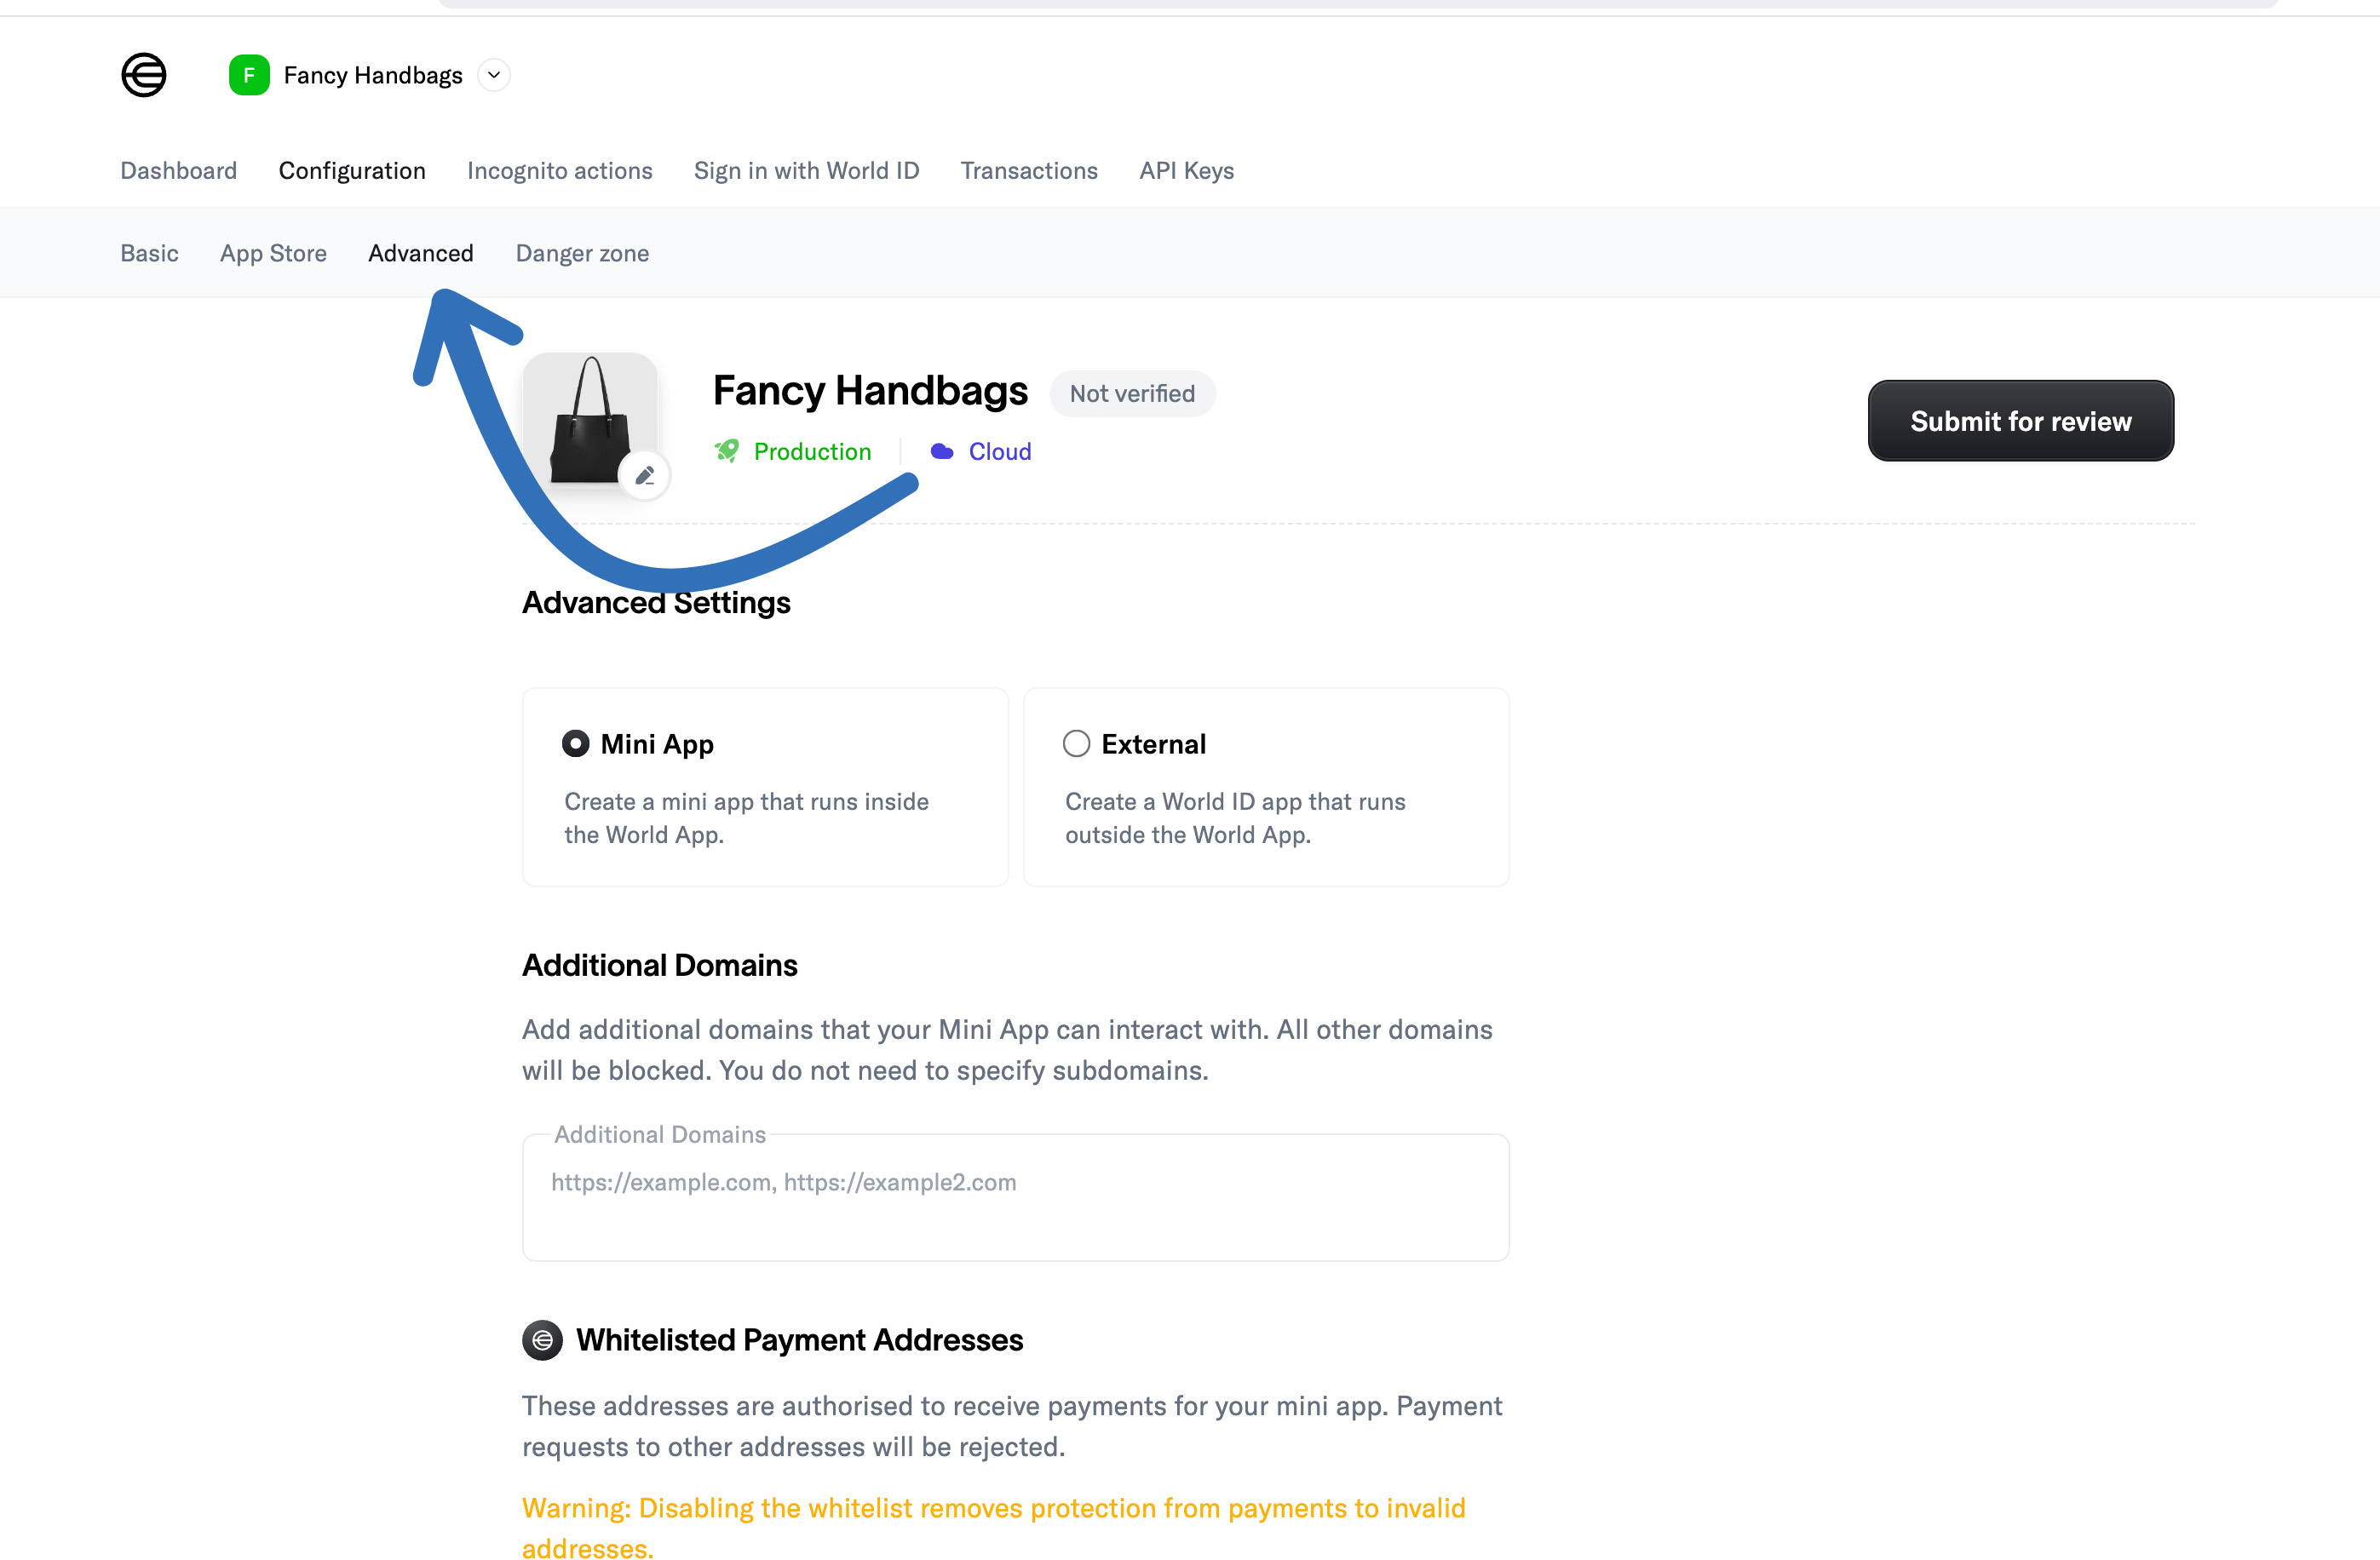2380x1560 pixels.
Task: Switch to Incognito actions tab
Action: (x=560, y=171)
